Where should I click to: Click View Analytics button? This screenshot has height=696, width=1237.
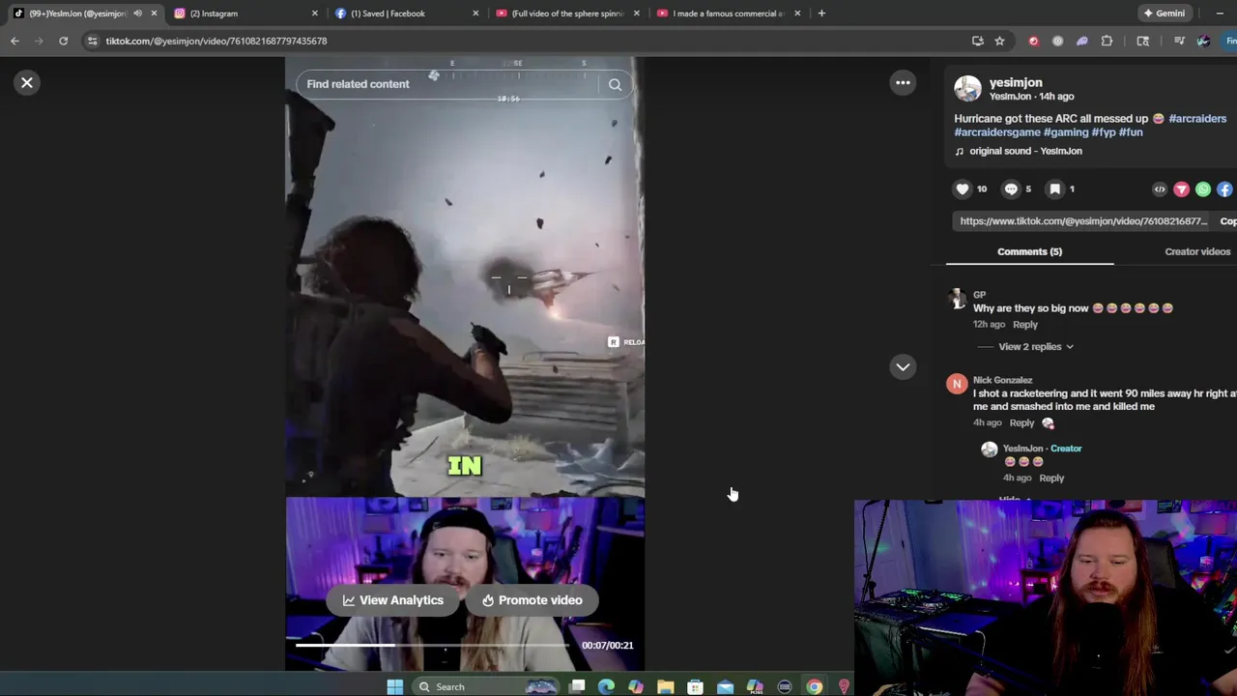pyautogui.click(x=392, y=600)
